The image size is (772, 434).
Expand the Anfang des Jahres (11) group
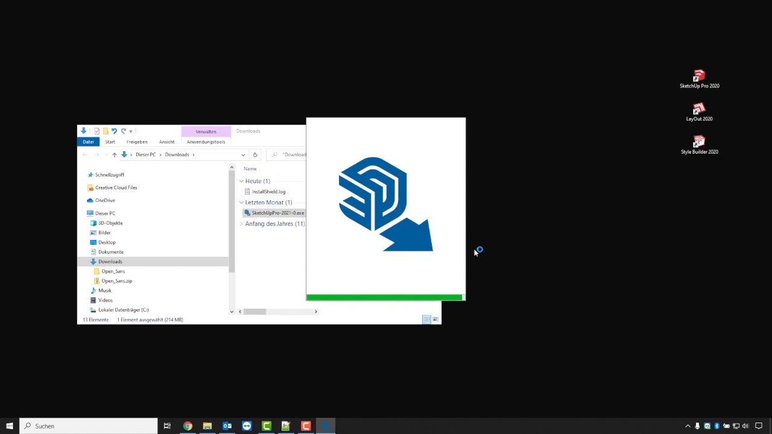(241, 224)
